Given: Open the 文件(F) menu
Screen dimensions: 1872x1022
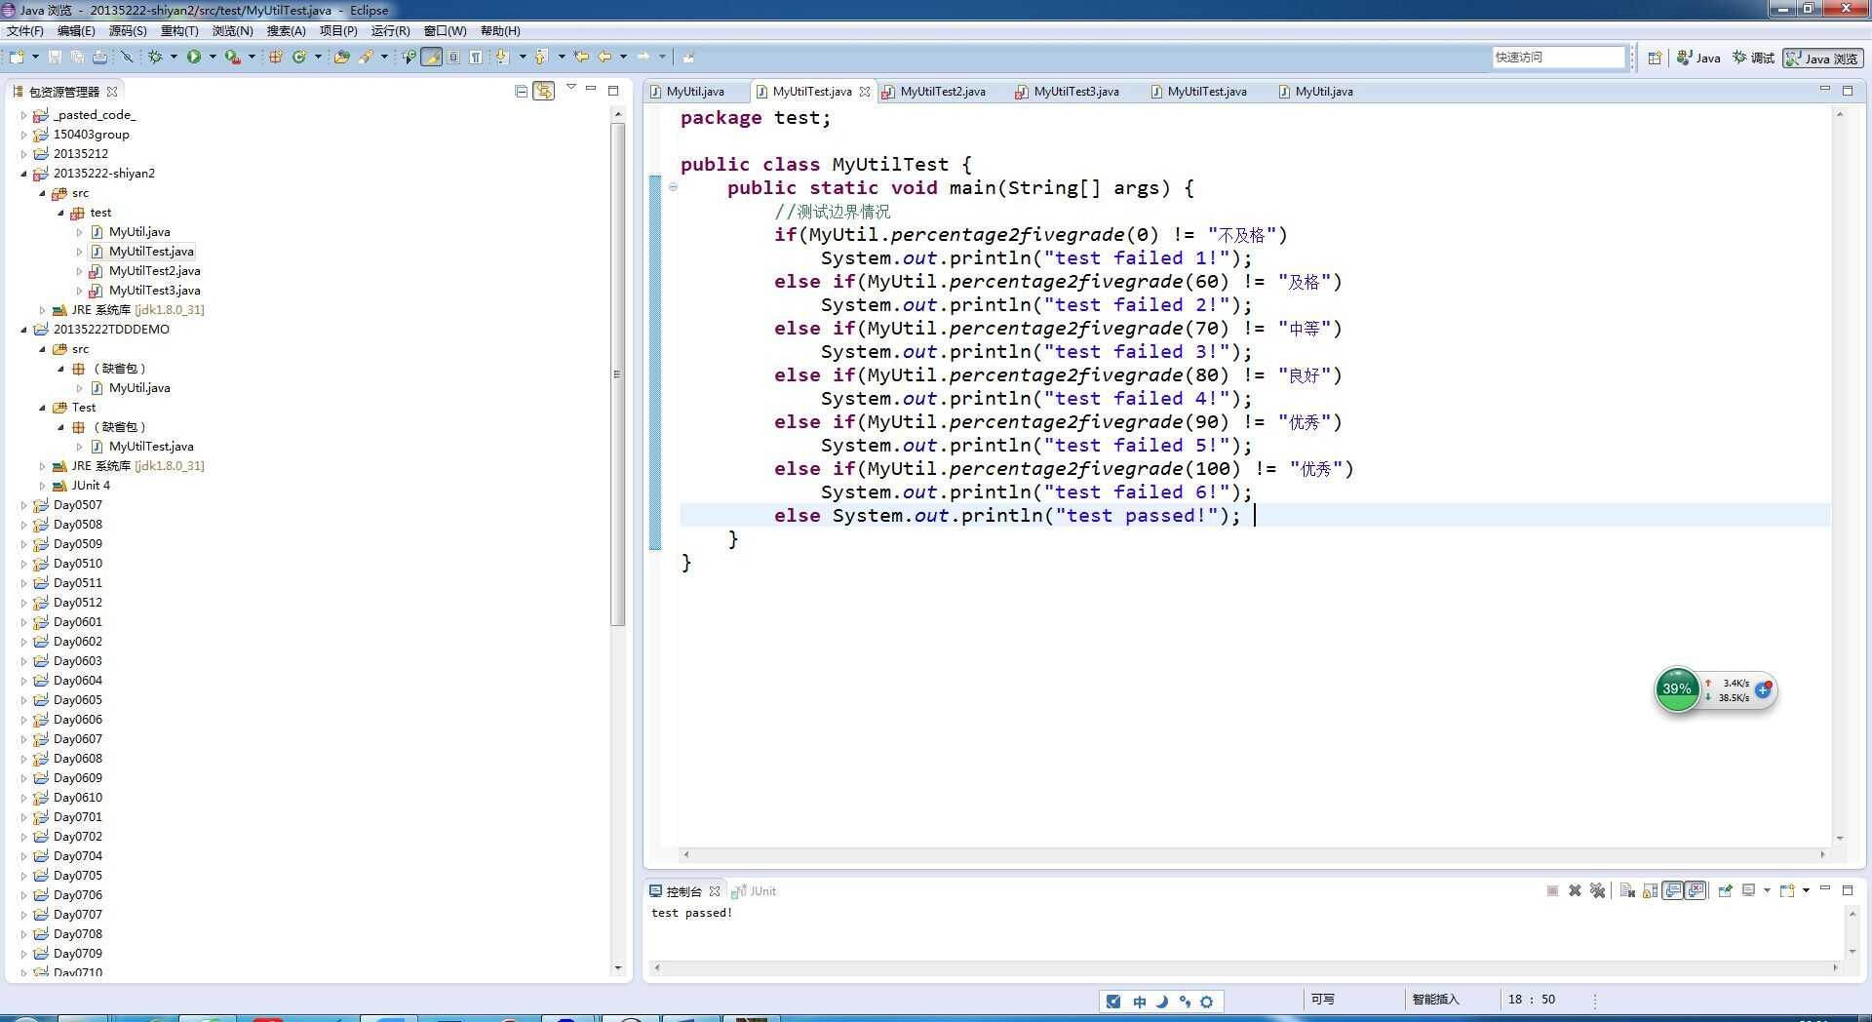Looking at the screenshot, I should point(25,31).
